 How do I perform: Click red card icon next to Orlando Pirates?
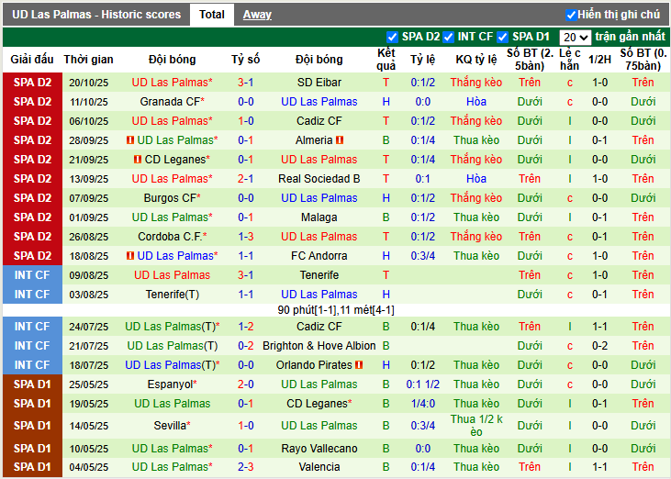tap(359, 365)
